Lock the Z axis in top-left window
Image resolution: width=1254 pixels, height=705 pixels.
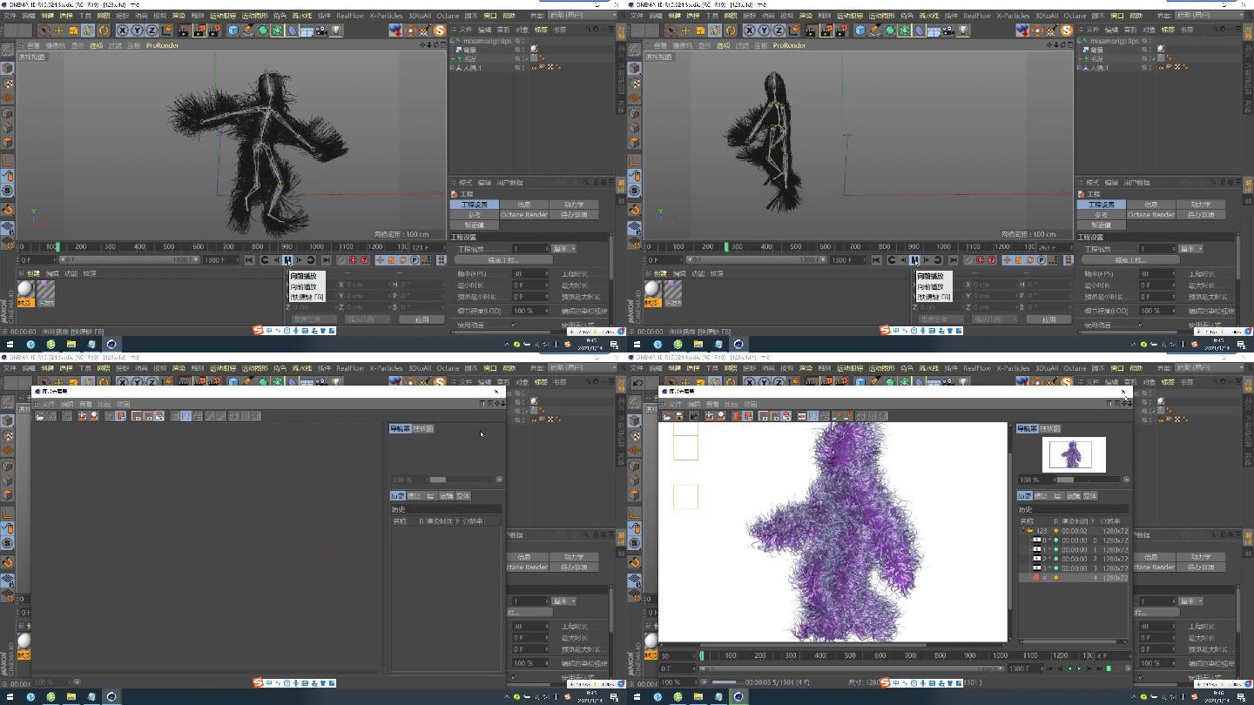point(152,30)
